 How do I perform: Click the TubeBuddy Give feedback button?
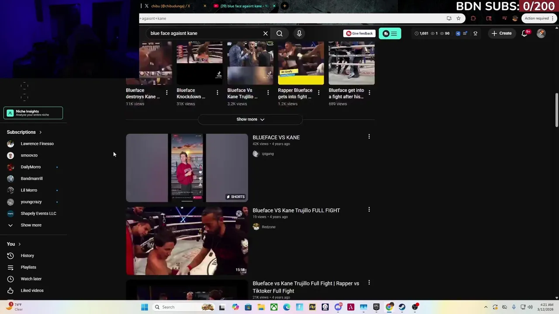click(359, 33)
